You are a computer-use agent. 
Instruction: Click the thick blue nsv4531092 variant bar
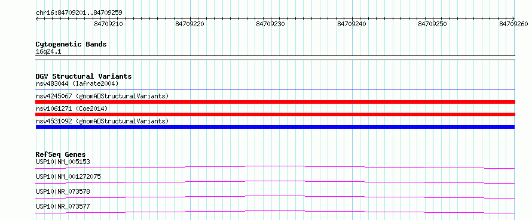(x=275, y=127)
